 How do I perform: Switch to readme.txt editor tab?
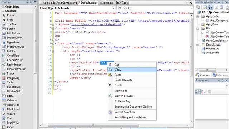click(107, 3)
